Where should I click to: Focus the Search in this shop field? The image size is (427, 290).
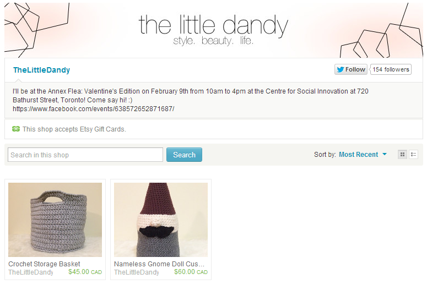click(x=85, y=155)
